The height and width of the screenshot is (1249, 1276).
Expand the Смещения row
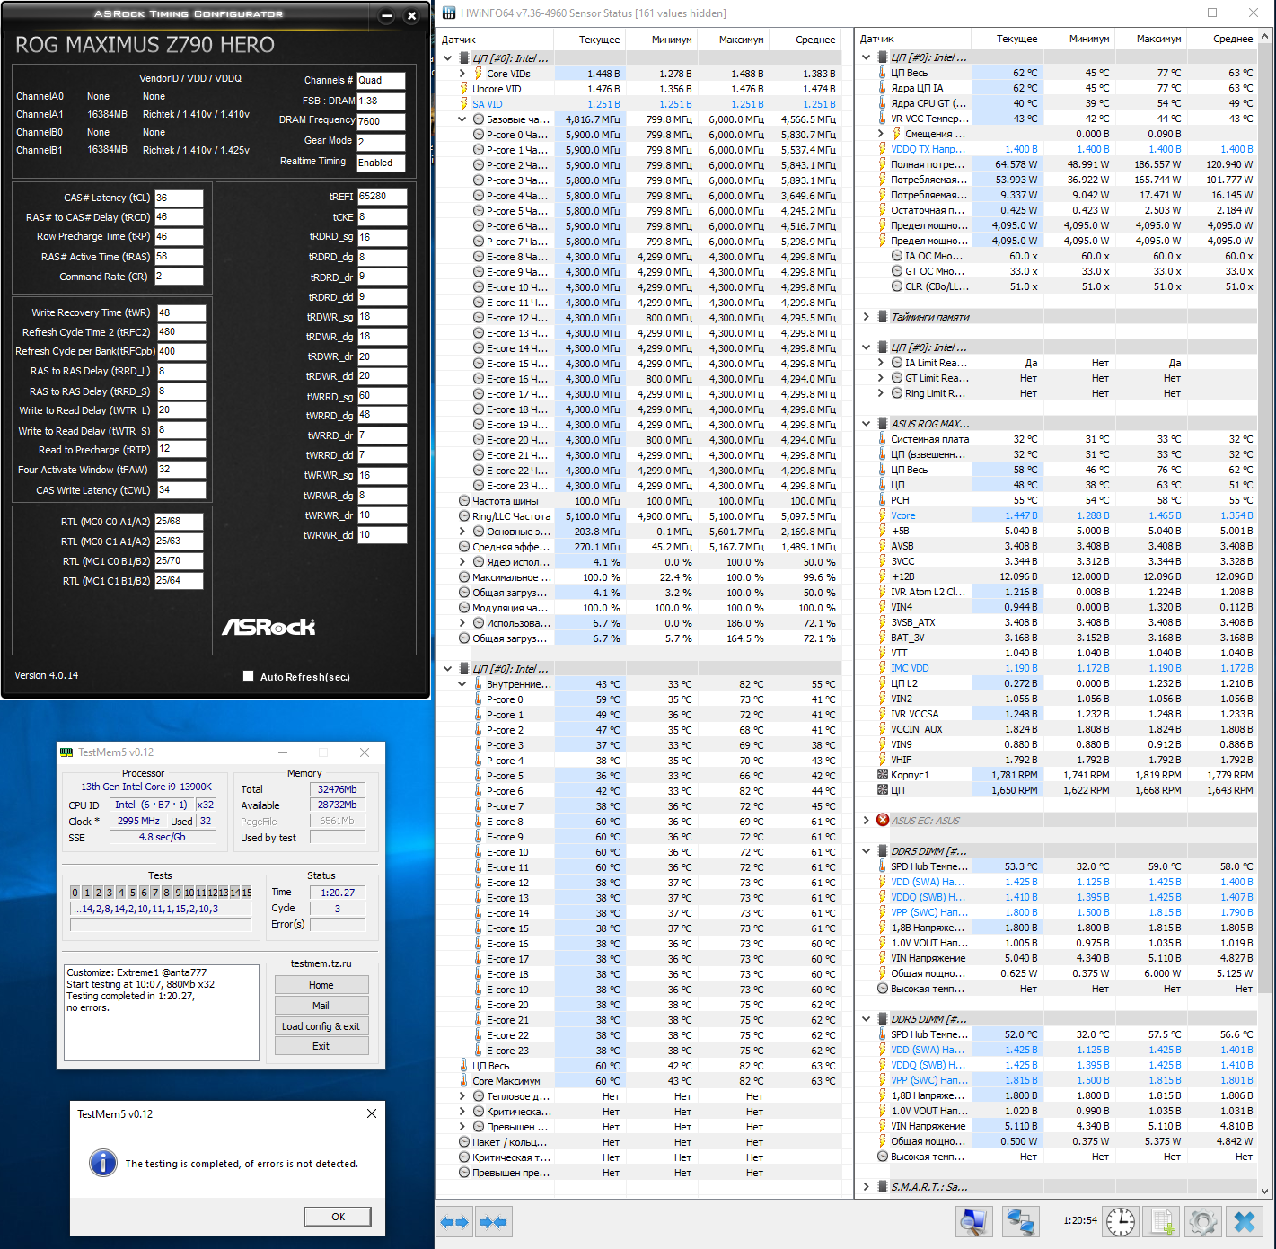[x=881, y=134]
